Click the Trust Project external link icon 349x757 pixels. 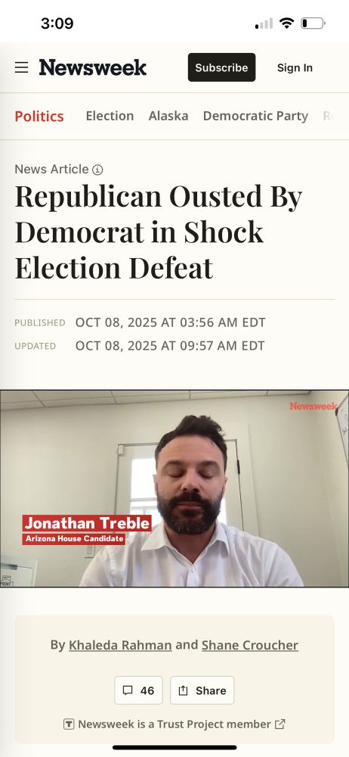pyautogui.click(x=280, y=724)
